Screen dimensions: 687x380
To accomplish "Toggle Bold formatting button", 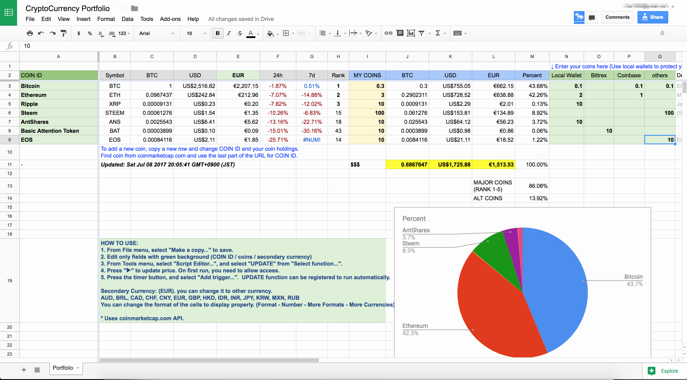I will tap(218, 33).
